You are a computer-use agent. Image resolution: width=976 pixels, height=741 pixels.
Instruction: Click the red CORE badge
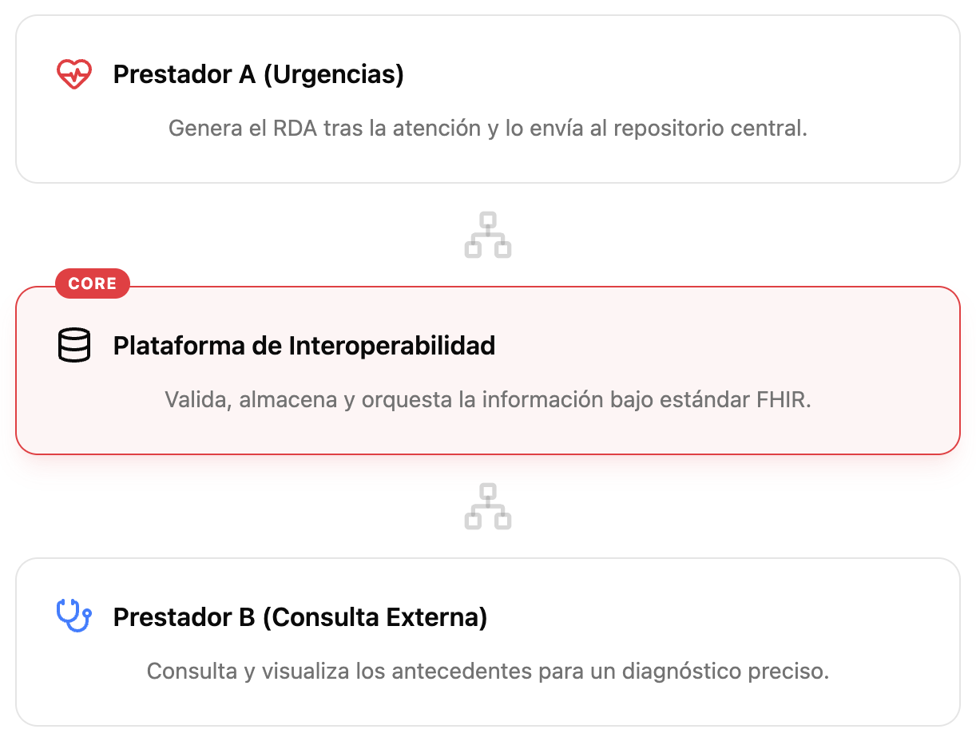pyautogui.click(x=93, y=283)
